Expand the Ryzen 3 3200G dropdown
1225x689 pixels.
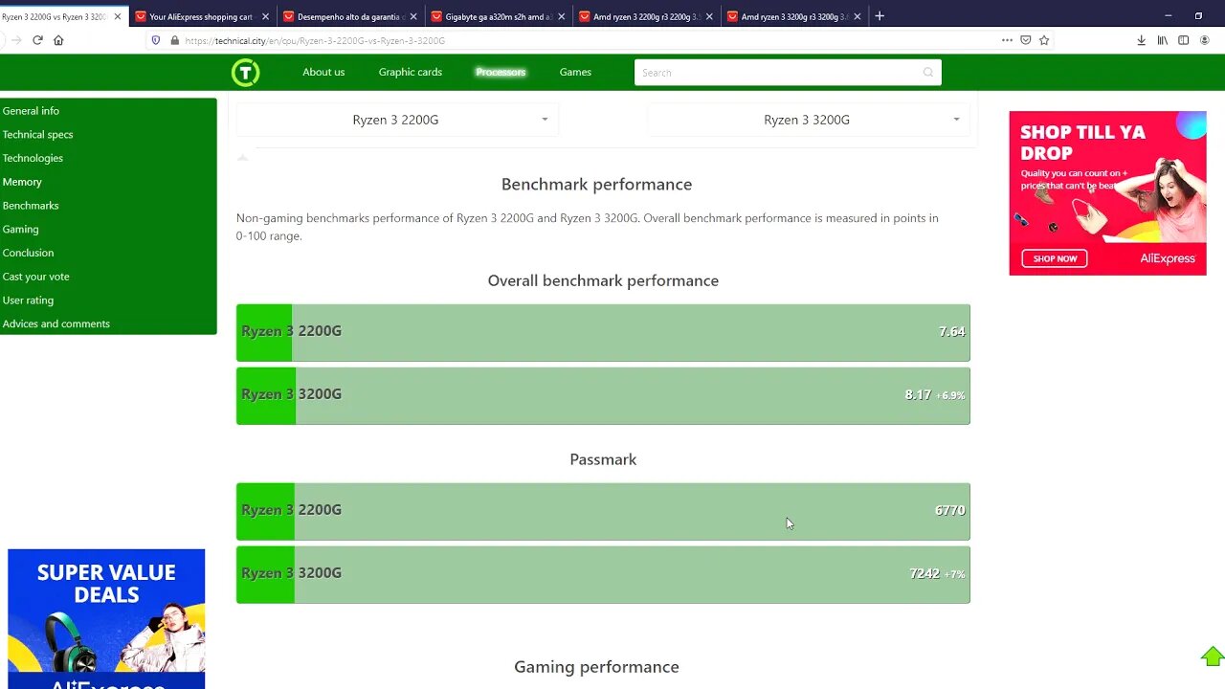pos(809,120)
